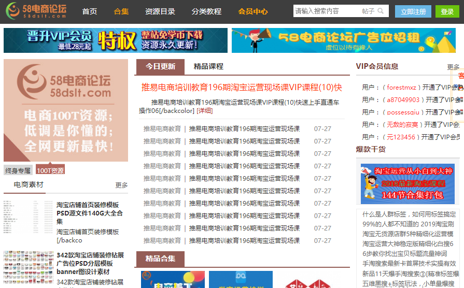Open 99%的人都不知道的 2019淘宝刷 article
The image size is (464, 288).
[x=408, y=224]
